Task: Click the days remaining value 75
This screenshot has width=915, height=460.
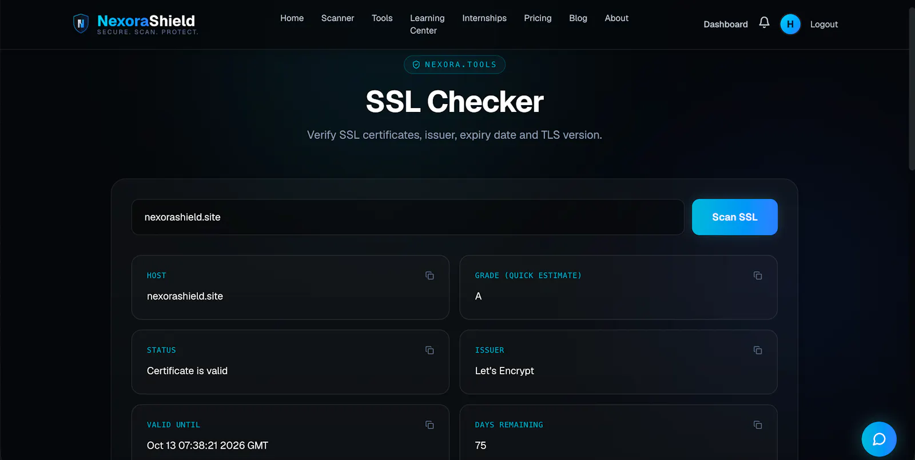Action: 480,446
